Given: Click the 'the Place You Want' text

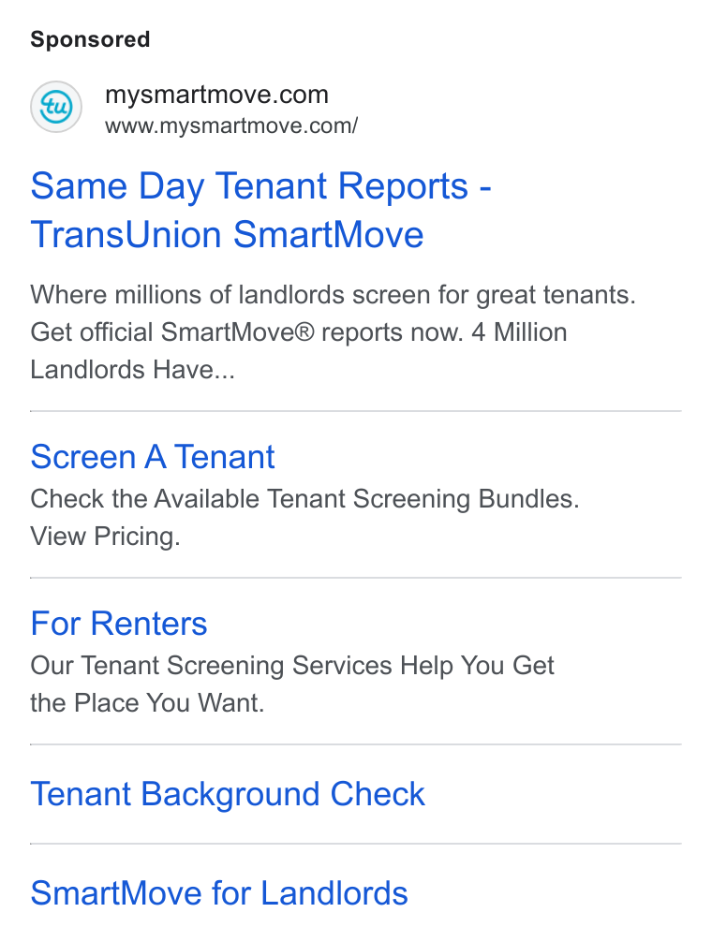Looking at the screenshot, I should (x=147, y=702).
